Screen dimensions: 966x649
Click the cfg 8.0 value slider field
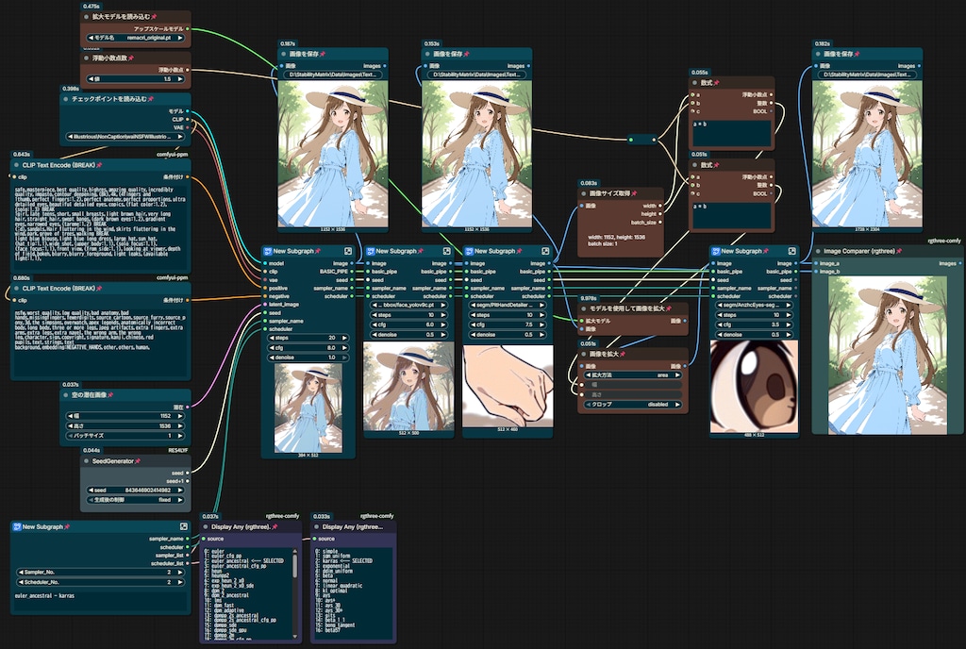pos(308,347)
